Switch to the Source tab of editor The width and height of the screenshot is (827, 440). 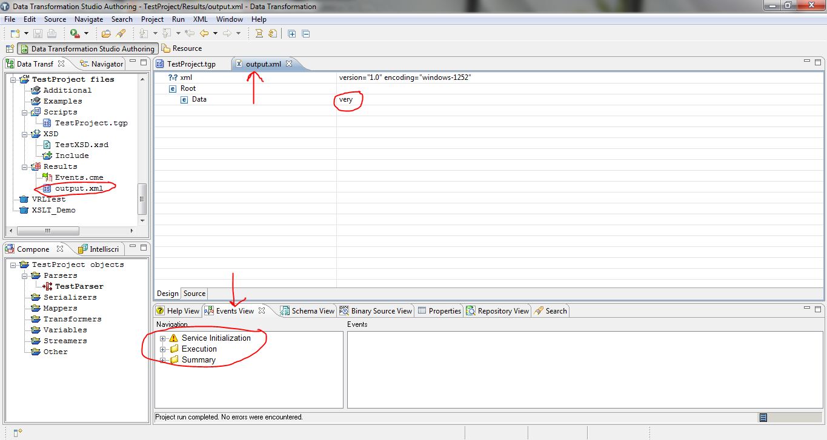pos(194,294)
